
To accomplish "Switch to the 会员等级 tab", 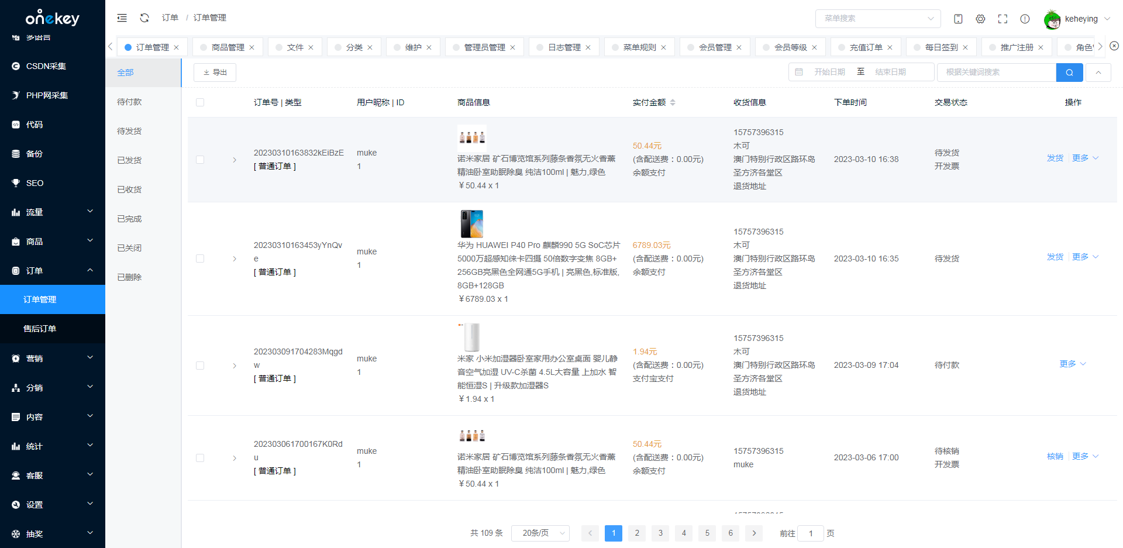I will 790,47.
